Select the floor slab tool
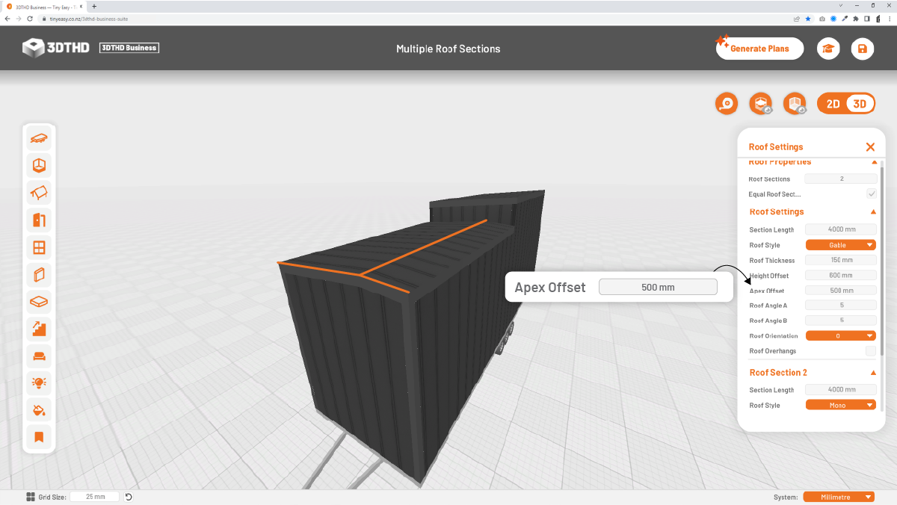 click(40, 301)
